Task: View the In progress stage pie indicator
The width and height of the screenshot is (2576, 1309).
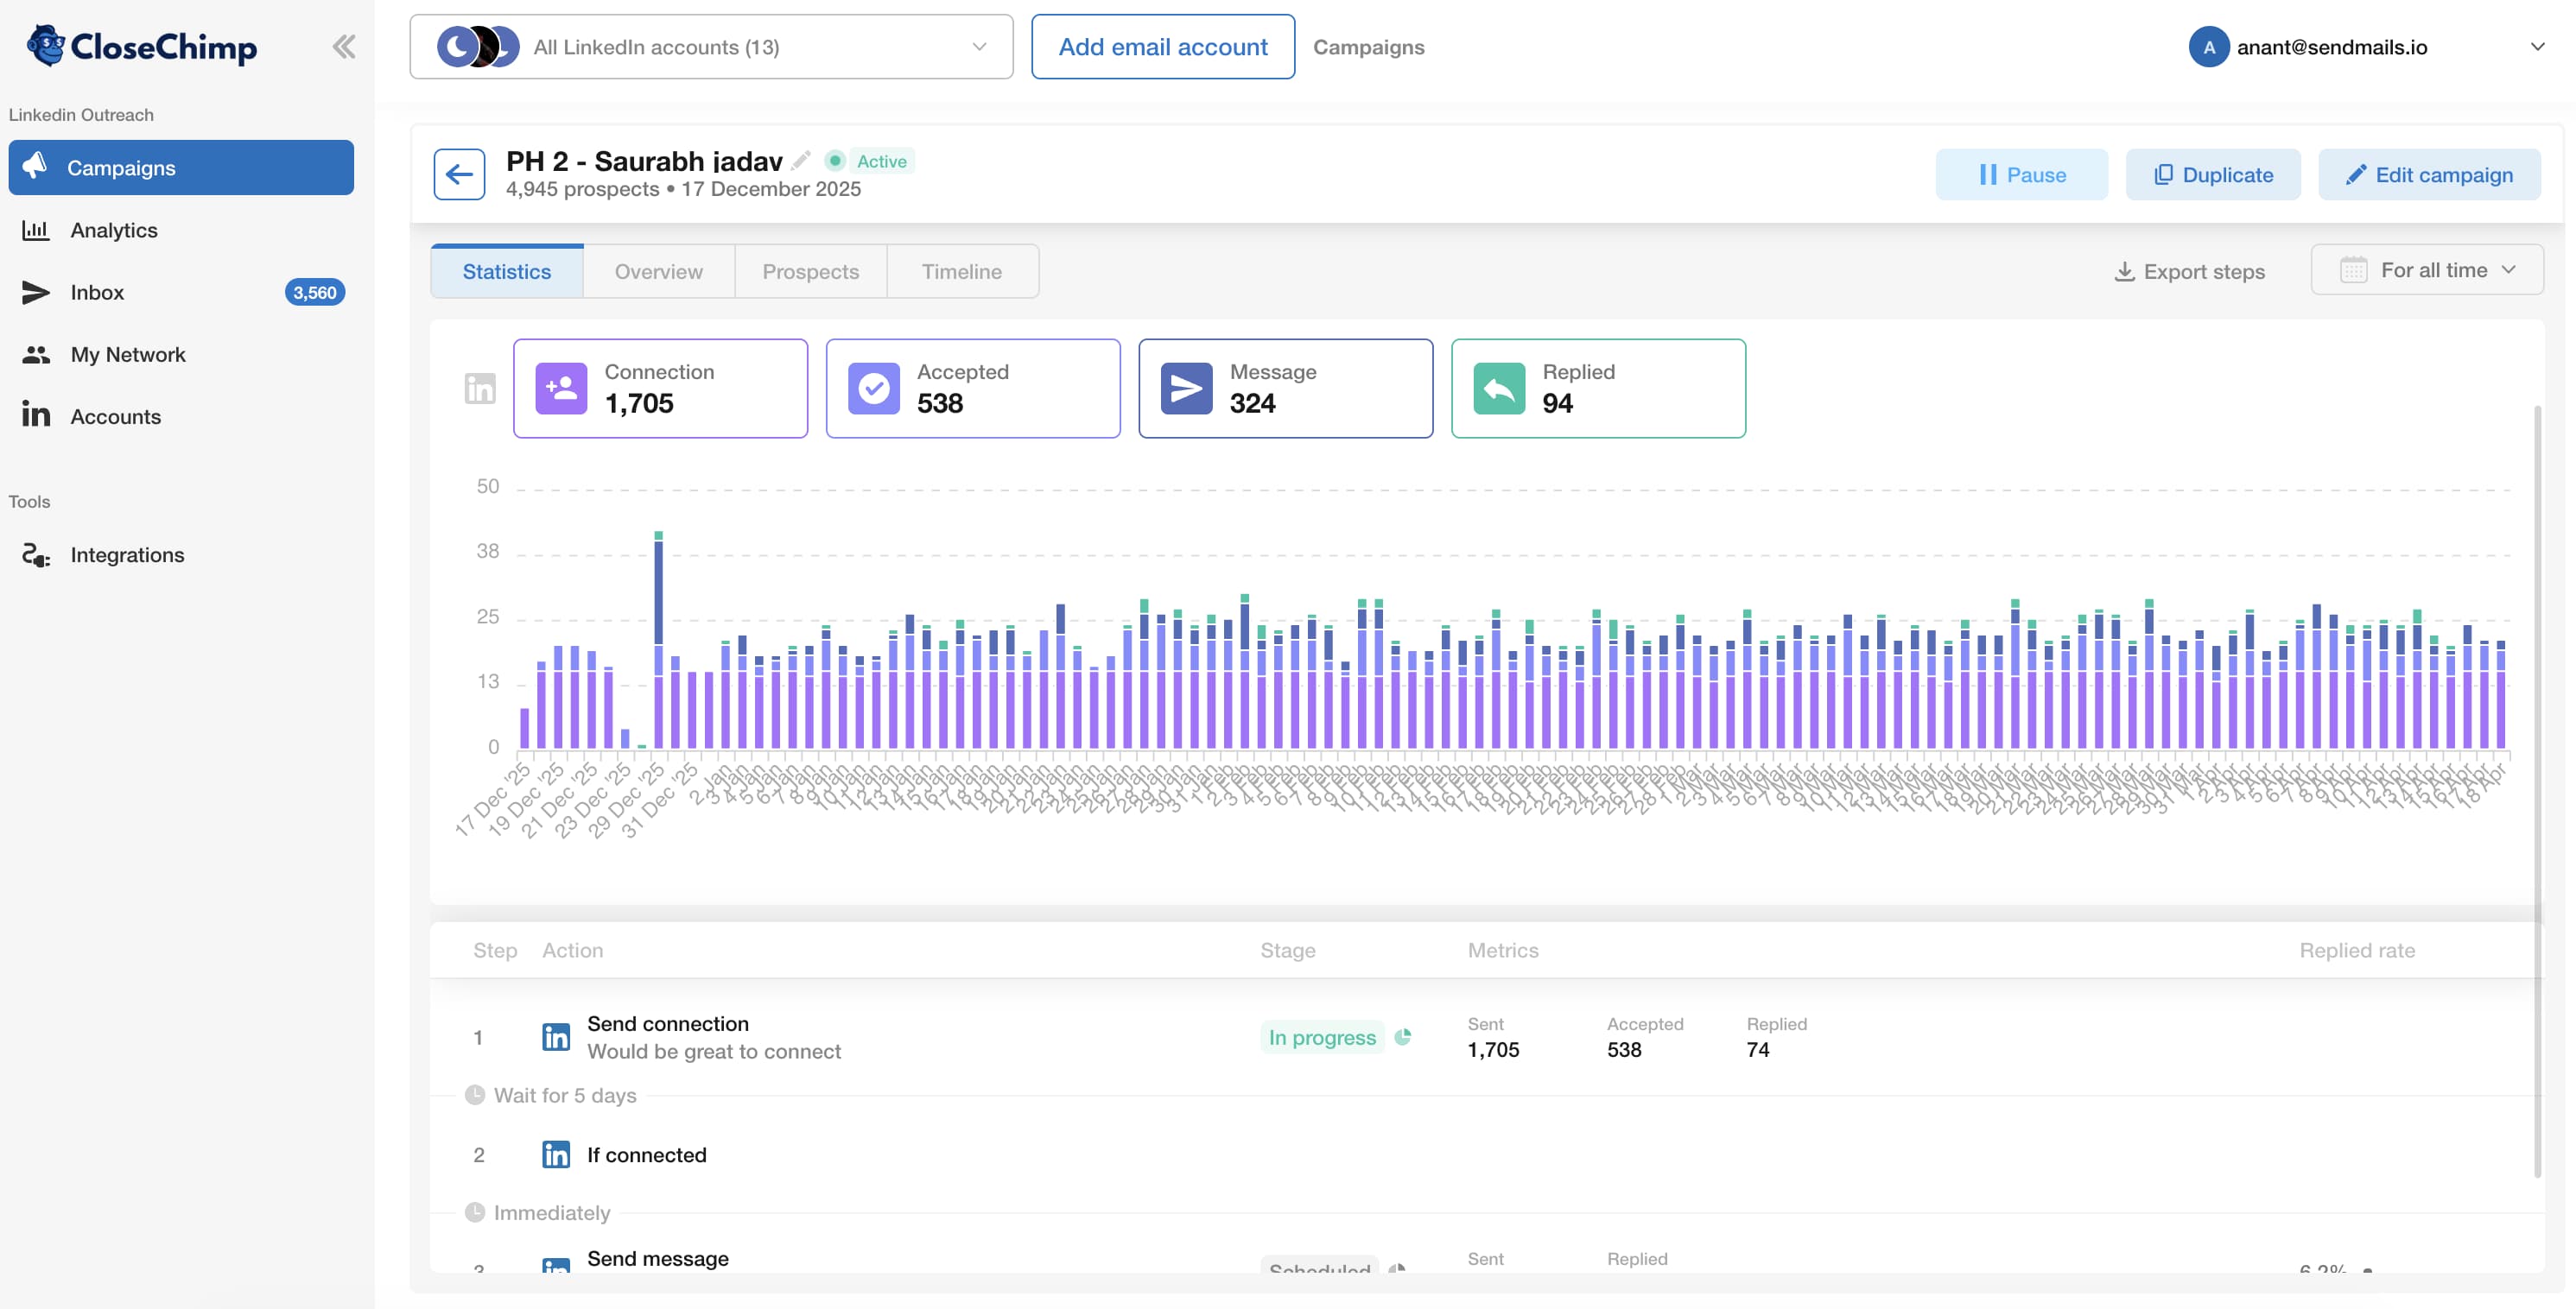Action: 1403,1037
